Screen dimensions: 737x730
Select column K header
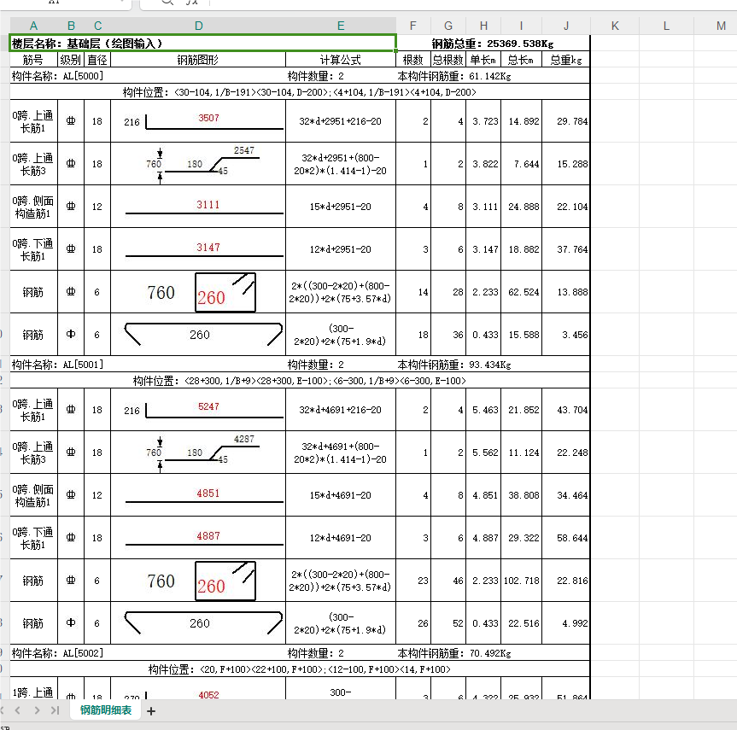[615, 26]
